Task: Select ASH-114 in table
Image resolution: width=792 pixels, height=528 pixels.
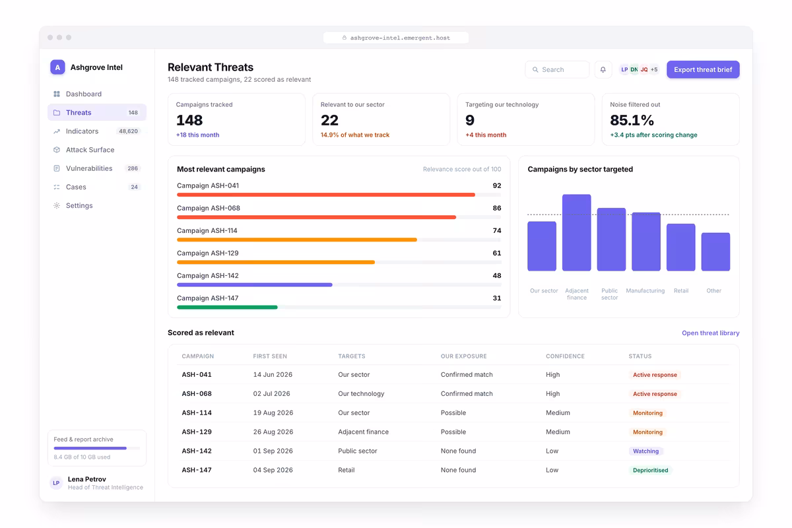Action: point(453,413)
